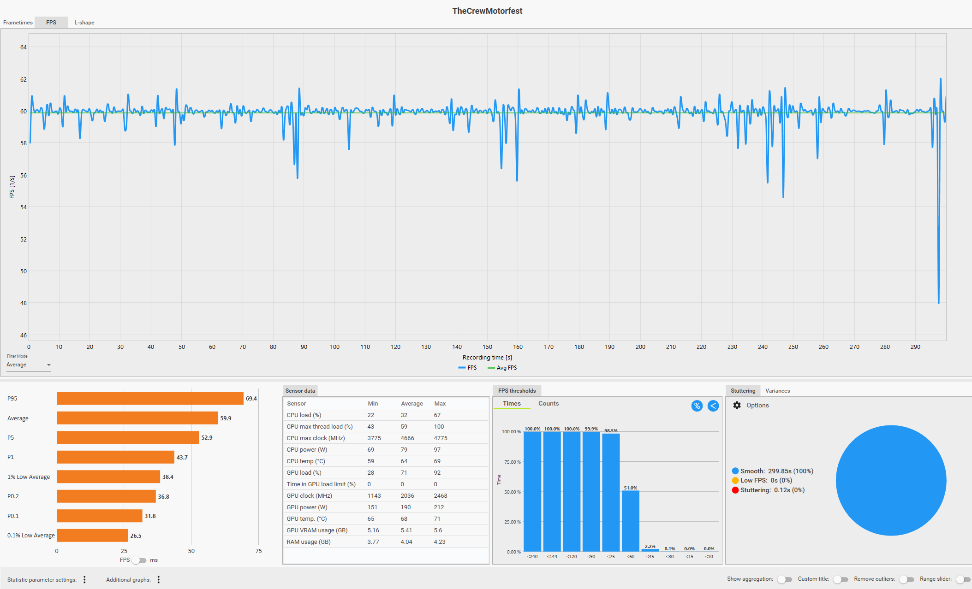Click the Options label in Stuttering
This screenshot has height=589, width=972.
point(757,405)
